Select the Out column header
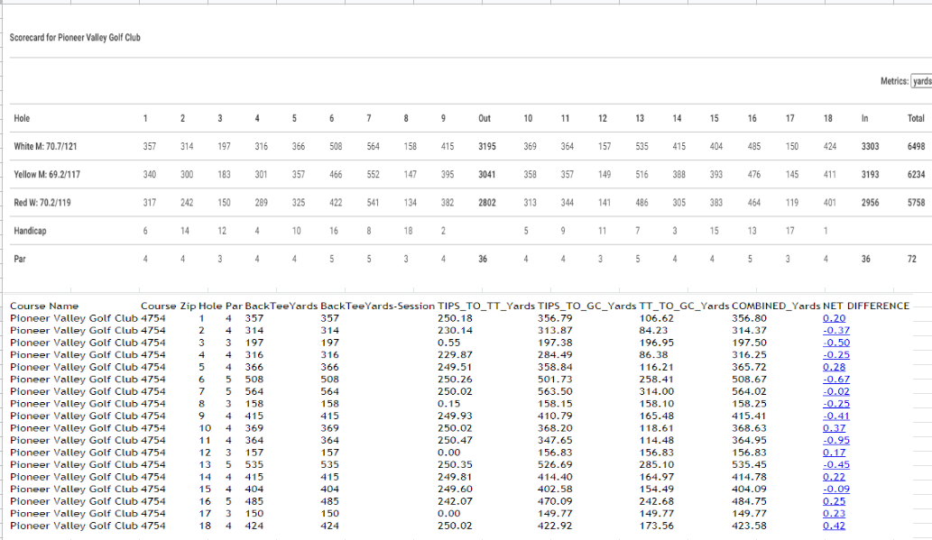The image size is (932, 540). (484, 118)
